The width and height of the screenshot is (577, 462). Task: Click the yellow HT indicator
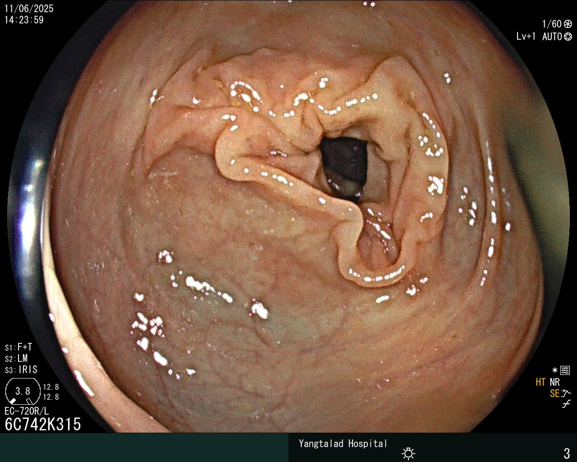tap(541, 383)
